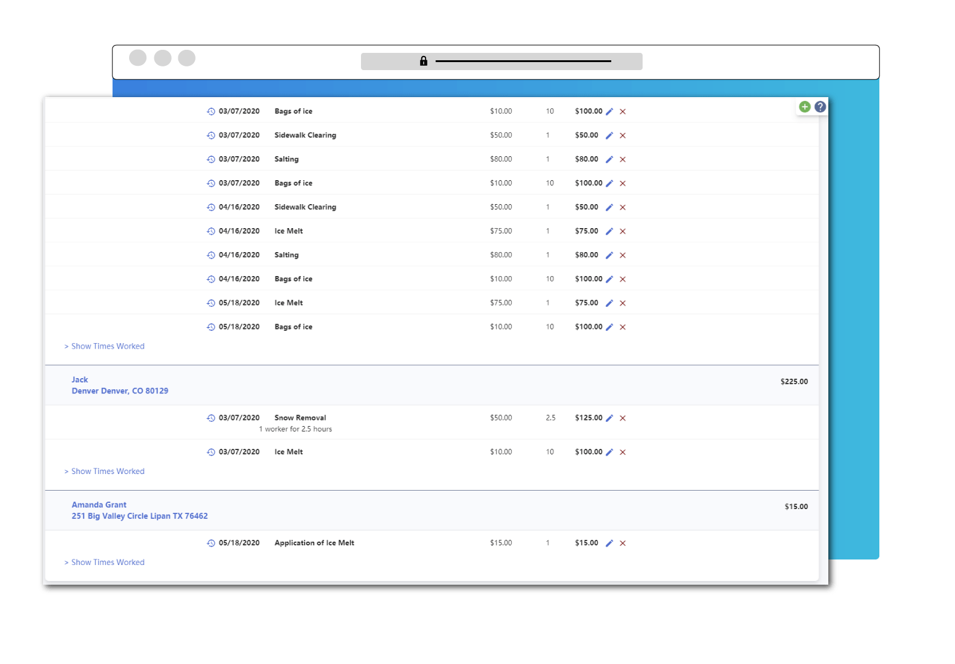Screen dimensions: 955x664
Task: Delete the 05/18/2020 Bags of ice entry
Action: pyautogui.click(x=622, y=327)
